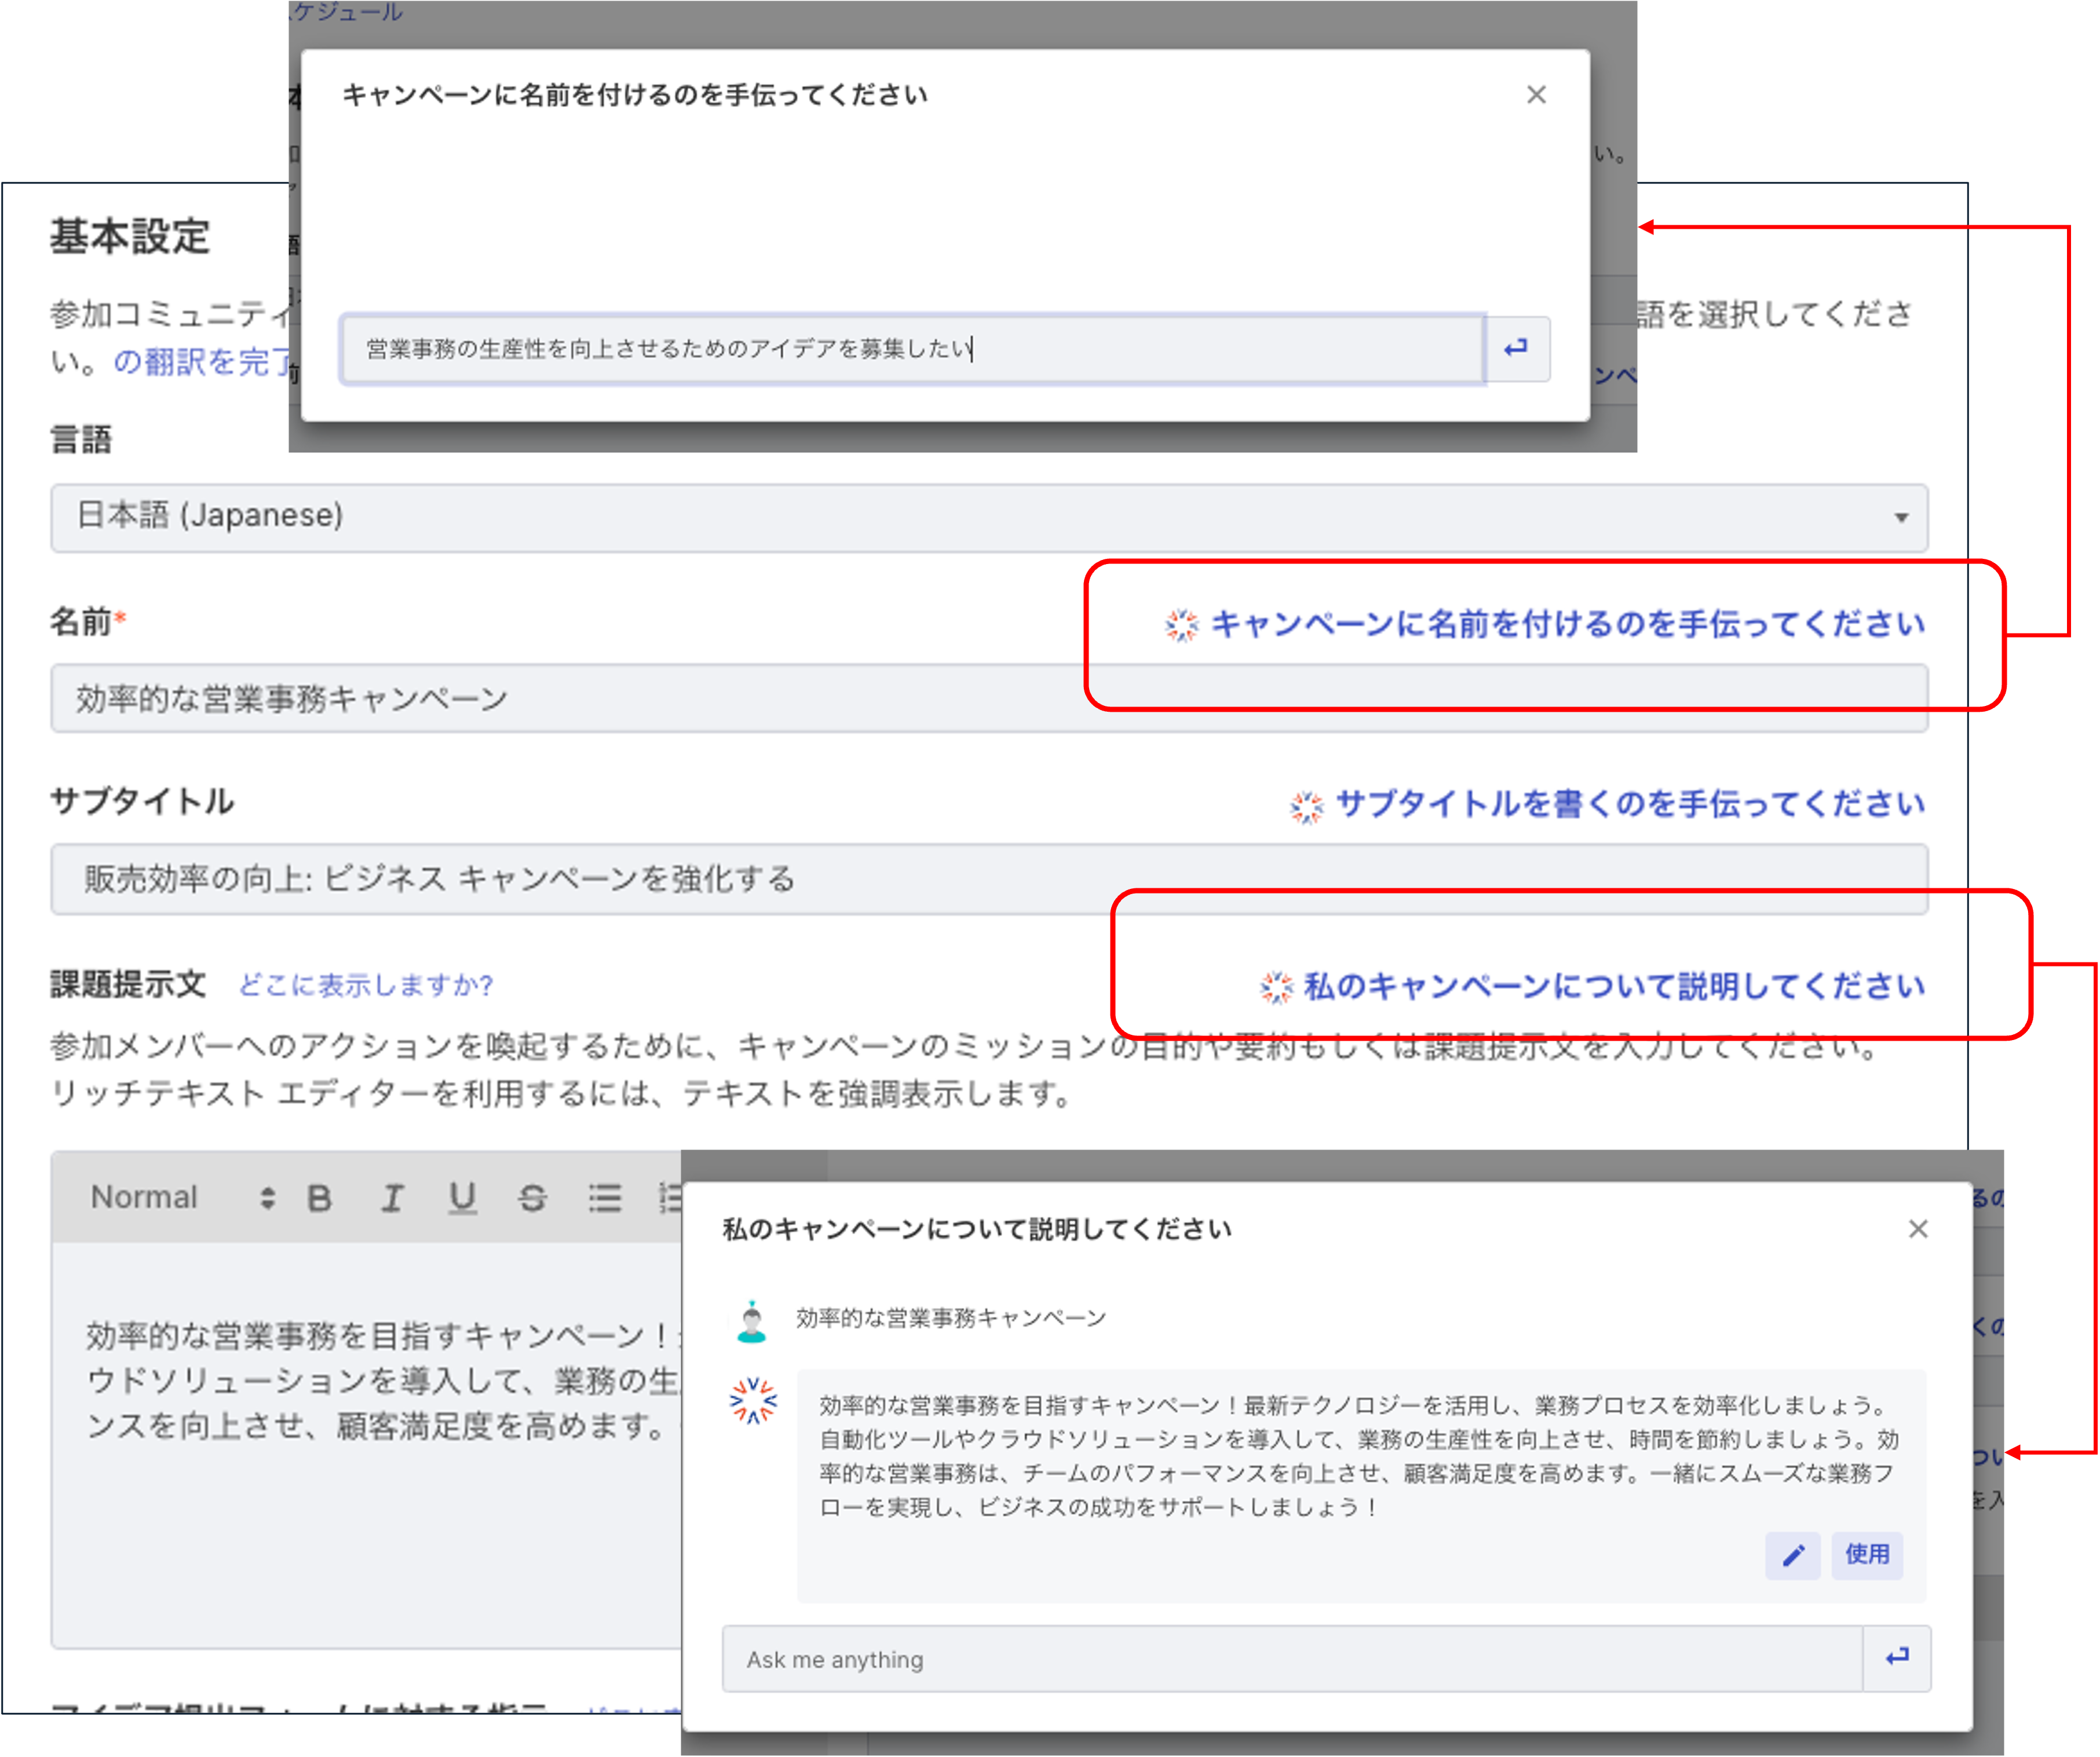Screen dimensions: 2100x1757
Task: Click the 効率的な営業事務キャンペーン user message in the chat dialog
Action: coord(951,1318)
